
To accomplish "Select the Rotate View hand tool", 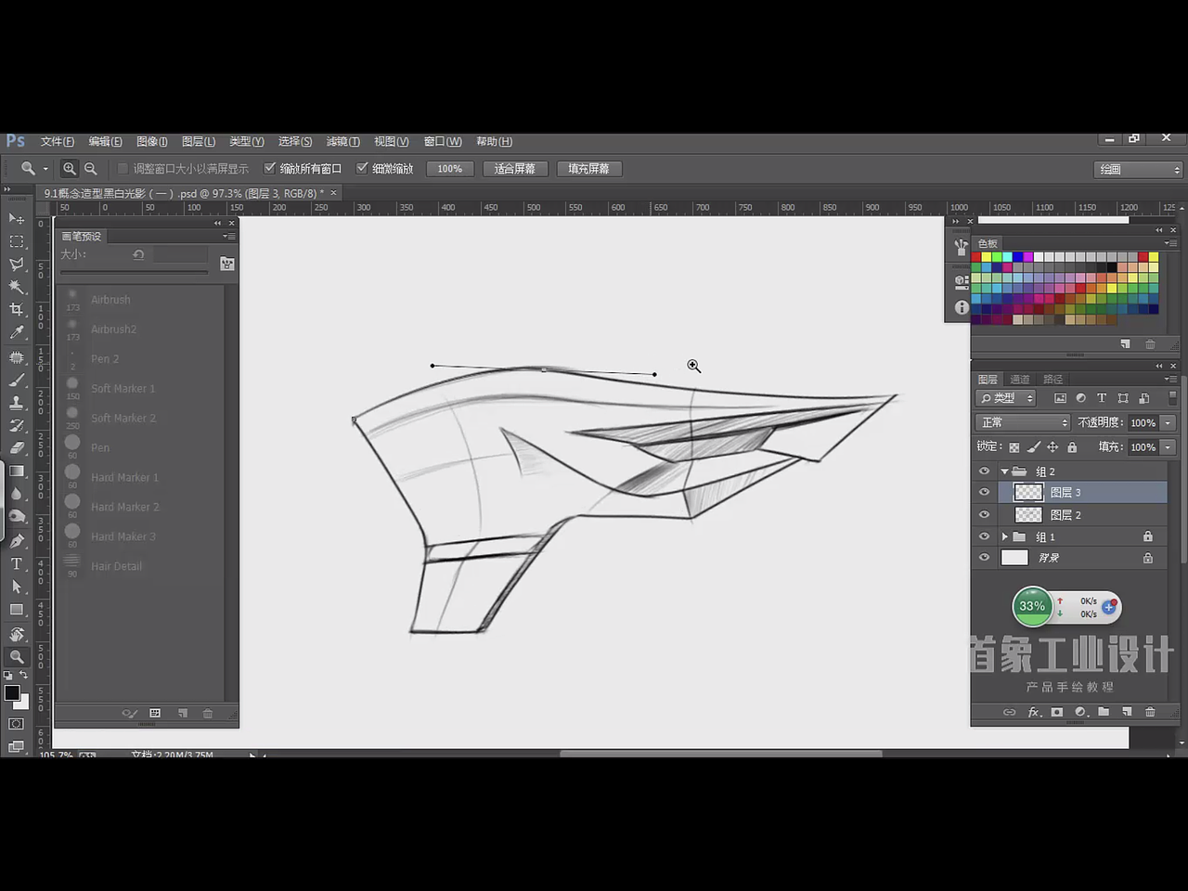I will point(17,634).
